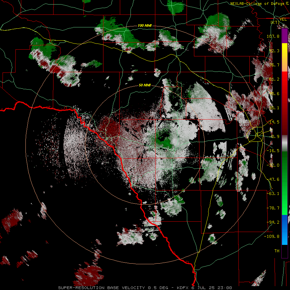Click the 76.7 velocity scale value
290x290 pixels.
(x=274, y=65)
